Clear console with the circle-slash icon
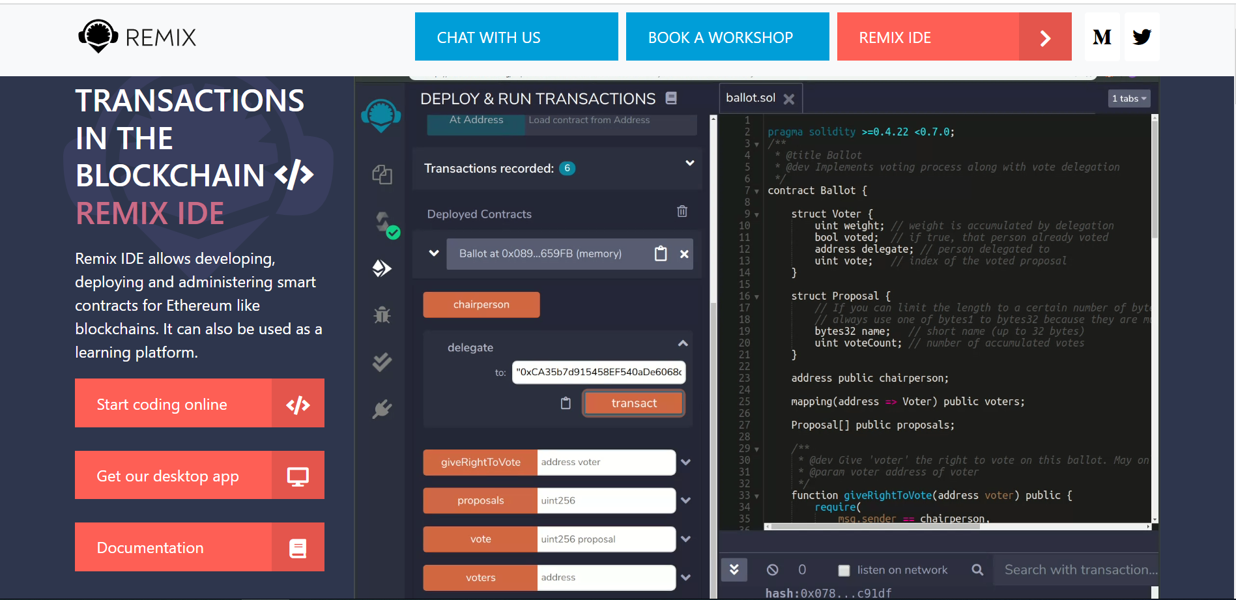The width and height of the screenshot is (1236, 600). 772,570
